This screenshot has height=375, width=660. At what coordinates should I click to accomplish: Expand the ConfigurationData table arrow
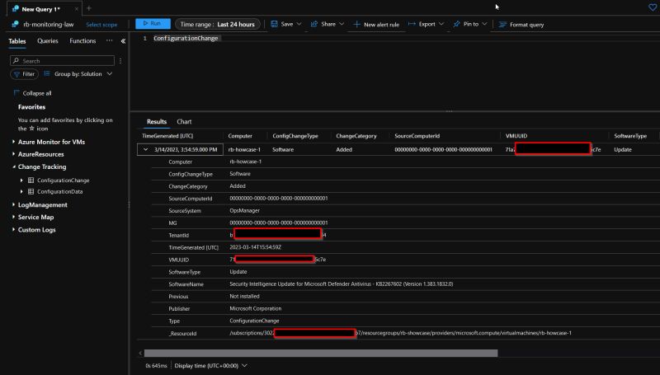(x=21, y=191)
